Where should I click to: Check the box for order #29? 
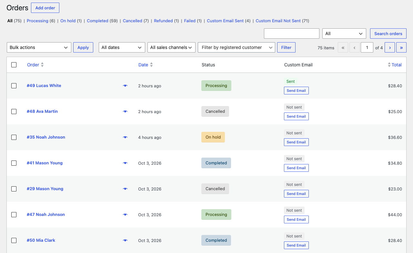pos(14,189)
